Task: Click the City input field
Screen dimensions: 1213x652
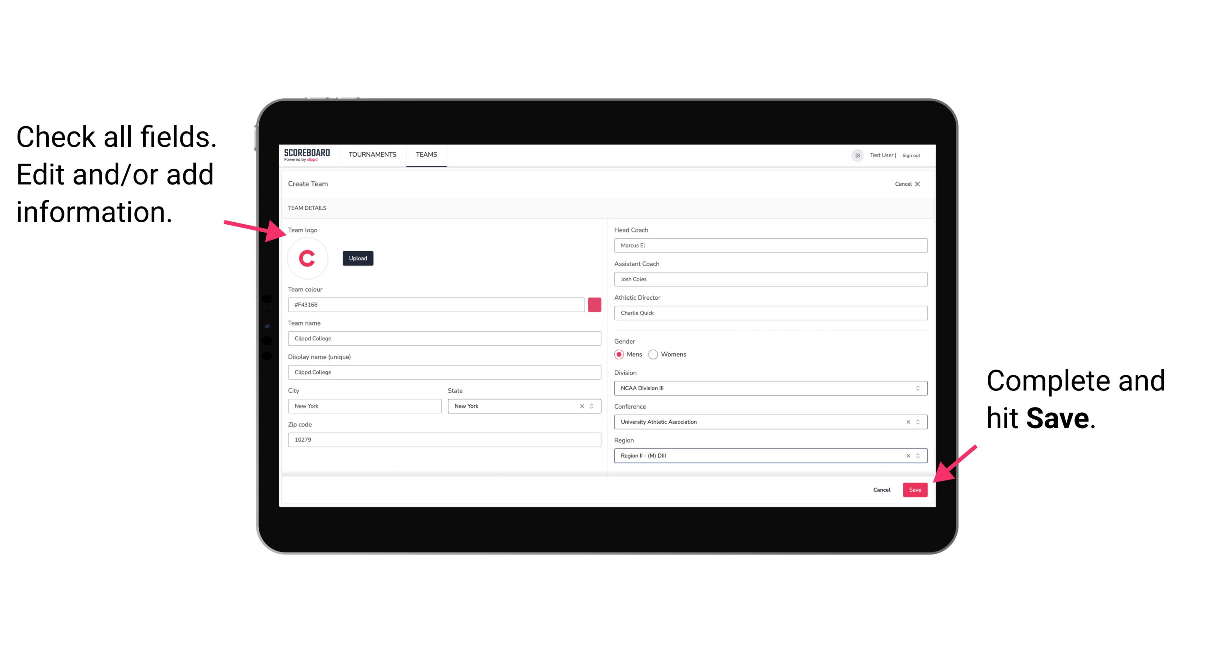Action: point(364,405)
